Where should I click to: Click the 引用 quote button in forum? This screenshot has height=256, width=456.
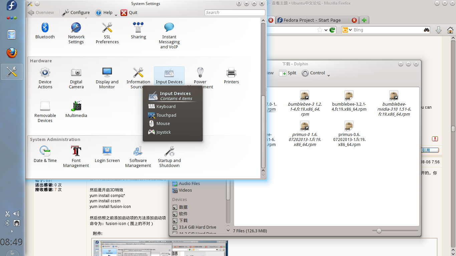pyautogui.click(x=429, y=150)
